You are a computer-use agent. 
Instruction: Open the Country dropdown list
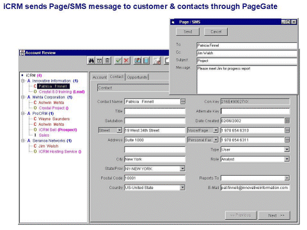182,188
